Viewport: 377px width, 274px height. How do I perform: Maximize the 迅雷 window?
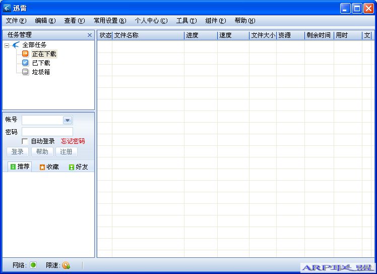point(357,9)
